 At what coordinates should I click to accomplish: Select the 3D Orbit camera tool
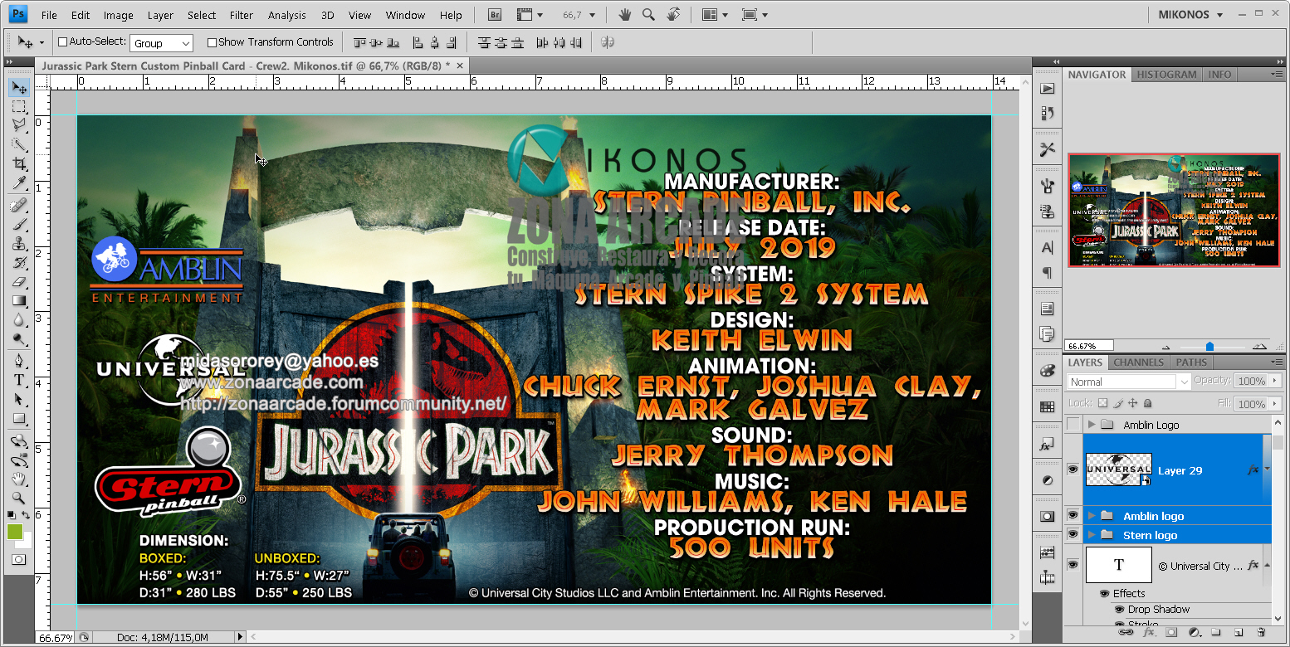(19, 460)
